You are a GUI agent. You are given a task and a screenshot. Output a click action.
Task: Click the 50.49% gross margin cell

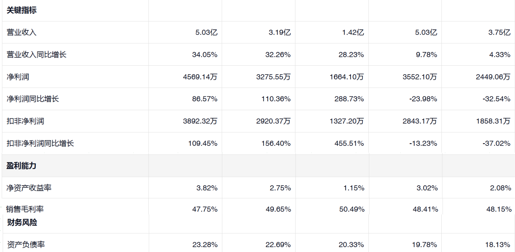click(x=352, y=209)
